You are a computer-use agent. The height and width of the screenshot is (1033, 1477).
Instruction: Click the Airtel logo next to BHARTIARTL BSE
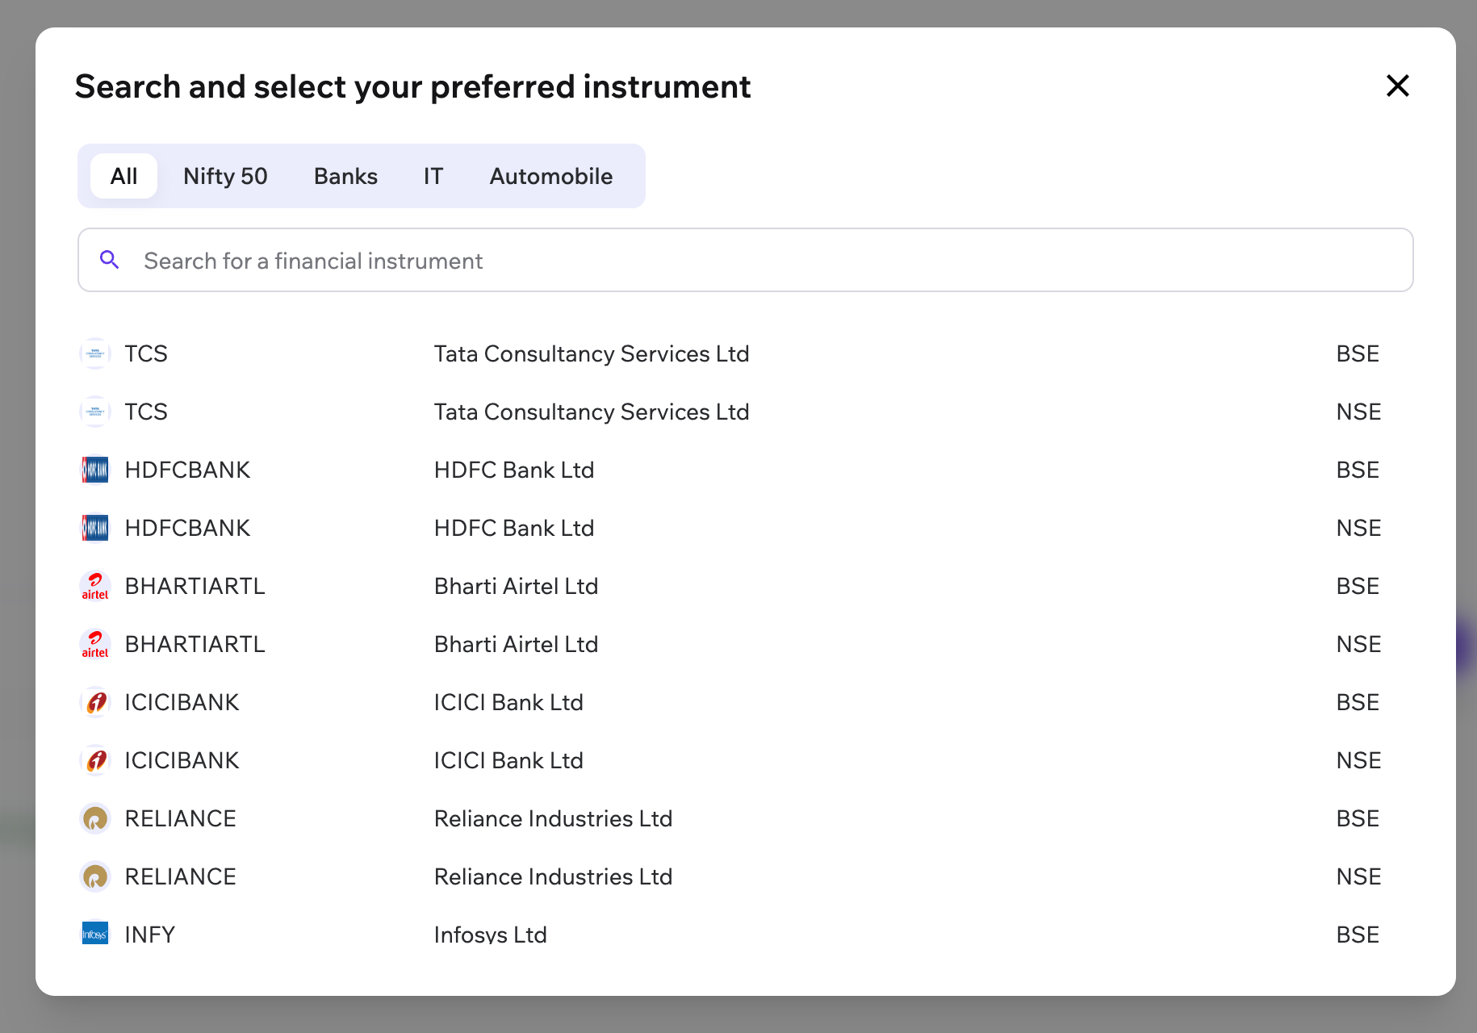point(95,586)
